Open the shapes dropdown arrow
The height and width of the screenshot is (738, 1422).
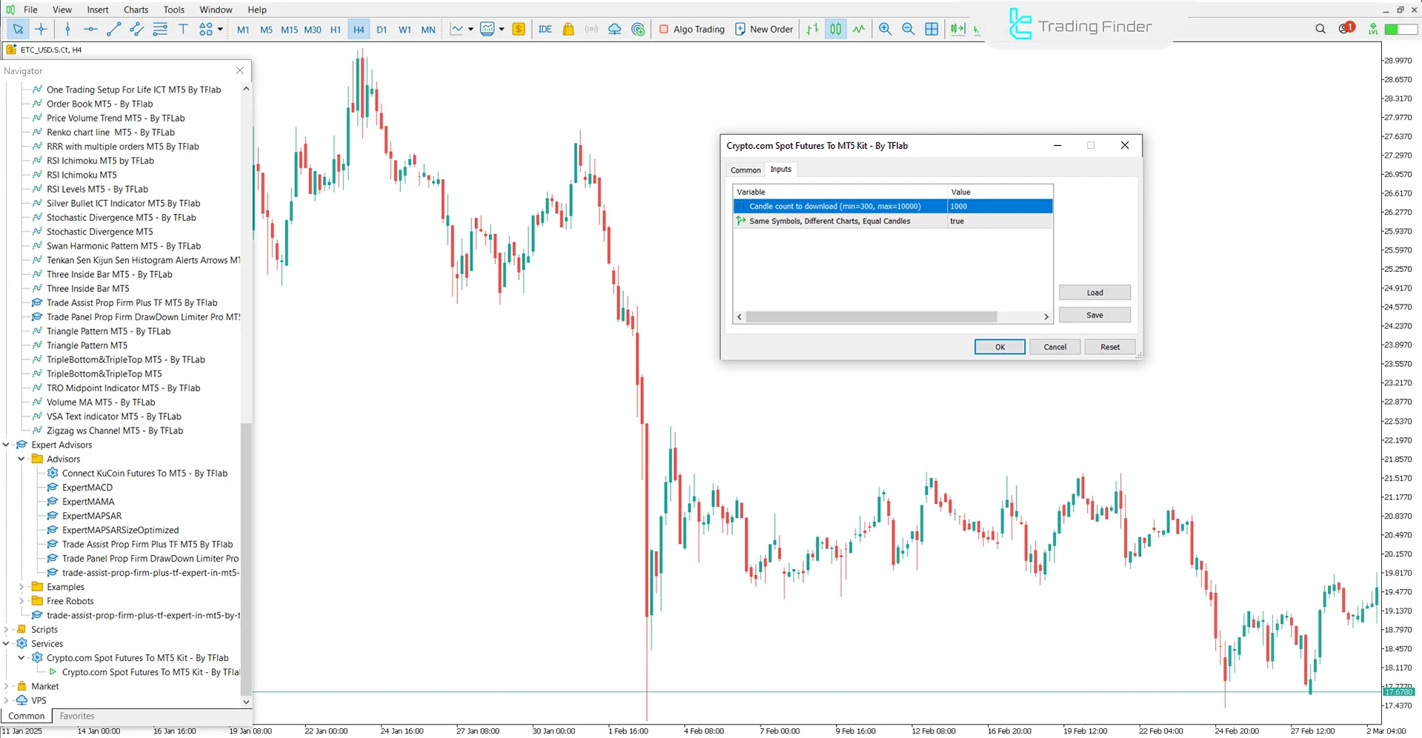220,29
